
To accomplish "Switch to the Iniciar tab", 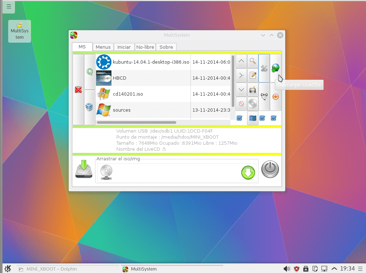I will pyautogui.click(x=124, y=47).
